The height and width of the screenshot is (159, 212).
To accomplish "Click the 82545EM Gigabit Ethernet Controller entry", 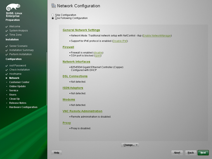I will pos(97,67).
